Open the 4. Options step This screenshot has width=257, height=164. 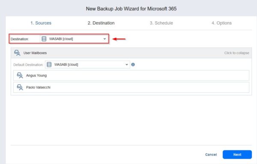pos(221,23)
